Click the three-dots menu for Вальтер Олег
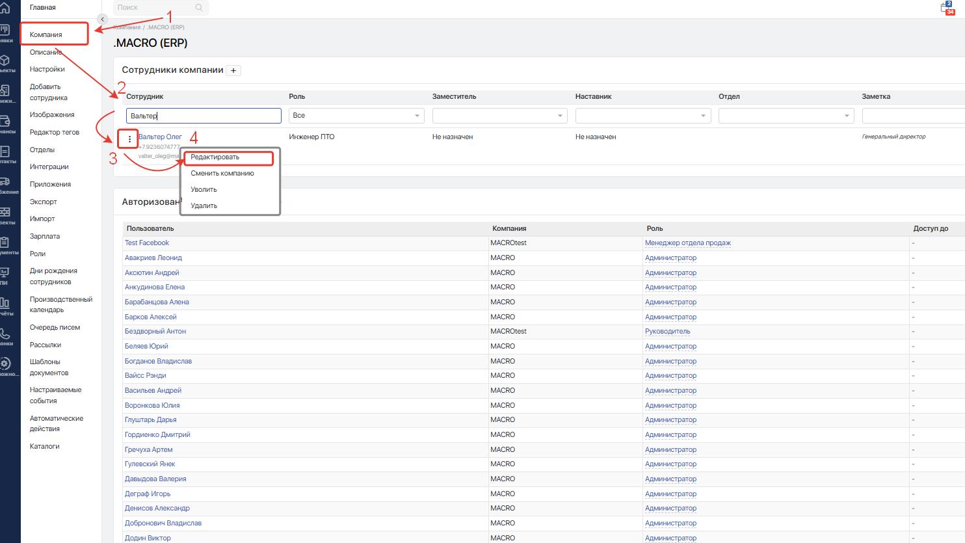The width and height of the screenshot is (965, 543). (x=129, y=139)
